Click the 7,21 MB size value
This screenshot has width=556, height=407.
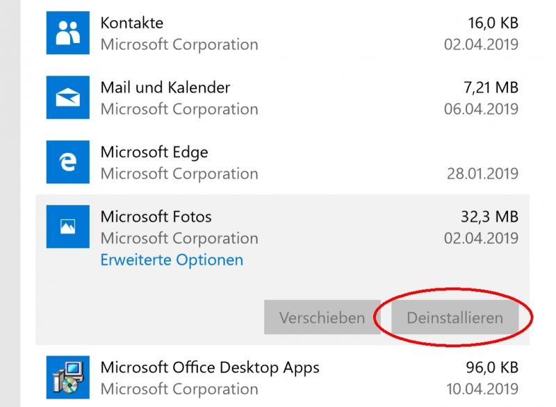tap(491, 88)
